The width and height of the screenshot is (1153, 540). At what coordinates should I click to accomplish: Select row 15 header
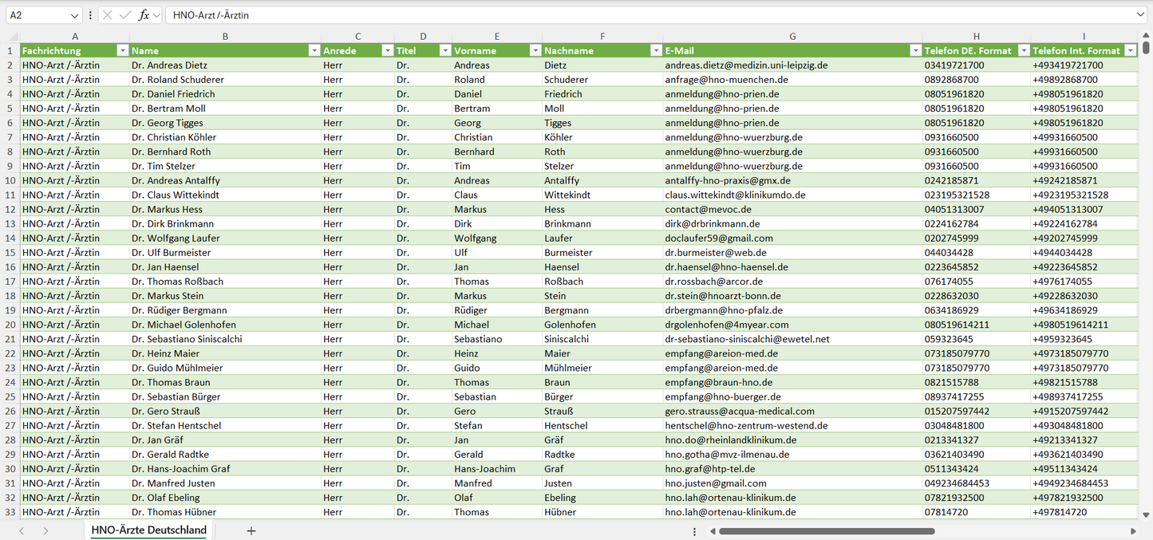[10, 252]
